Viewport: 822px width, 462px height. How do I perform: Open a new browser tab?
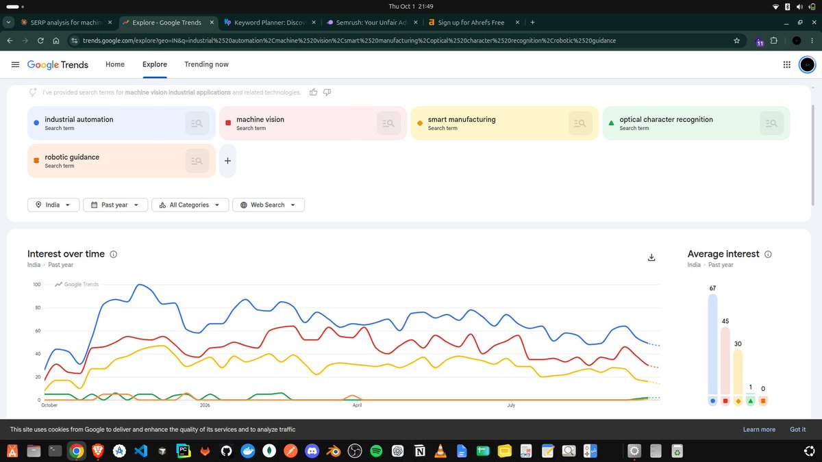532,22
